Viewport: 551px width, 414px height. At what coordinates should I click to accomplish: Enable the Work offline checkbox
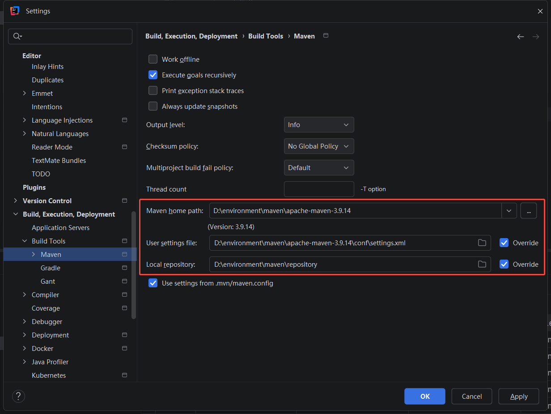coord(153,59)
